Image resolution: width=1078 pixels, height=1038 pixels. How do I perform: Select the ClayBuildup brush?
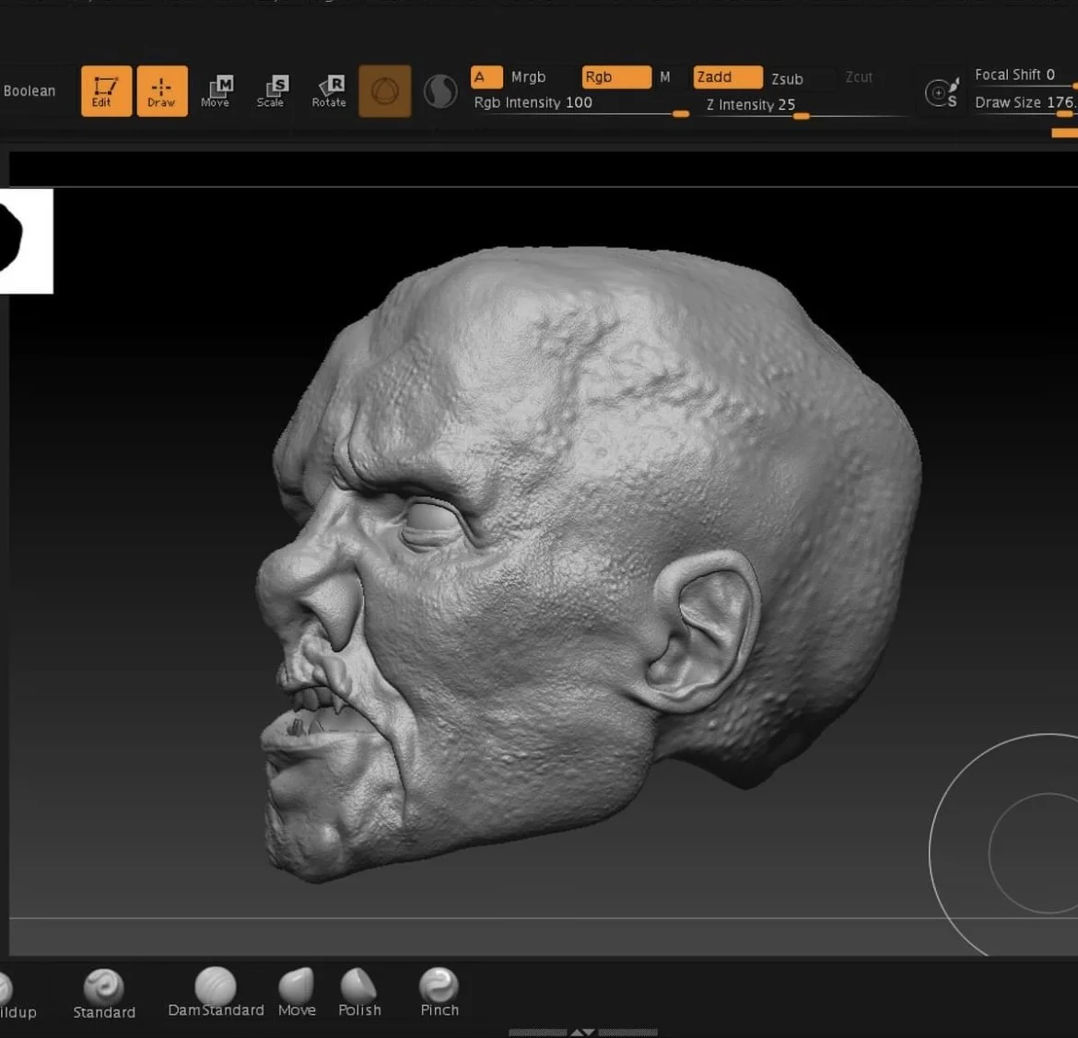coord(17,994)
